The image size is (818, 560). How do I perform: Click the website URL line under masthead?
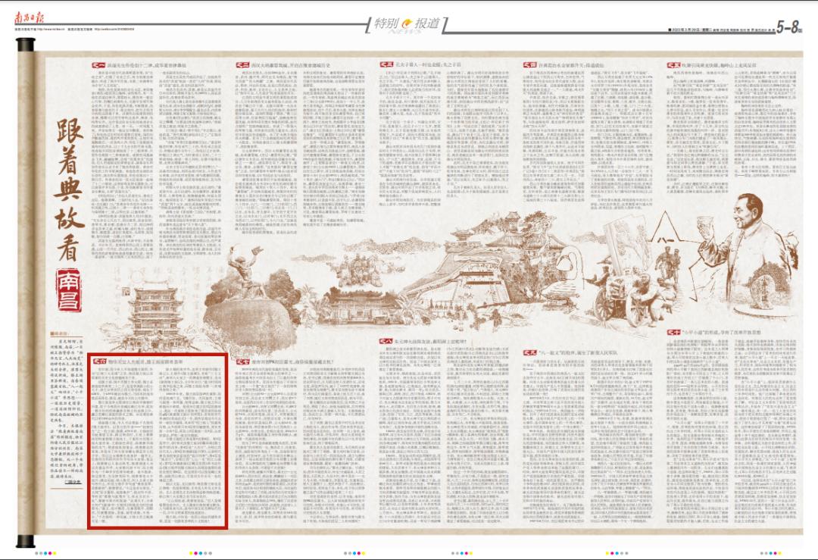click(73, 30)
